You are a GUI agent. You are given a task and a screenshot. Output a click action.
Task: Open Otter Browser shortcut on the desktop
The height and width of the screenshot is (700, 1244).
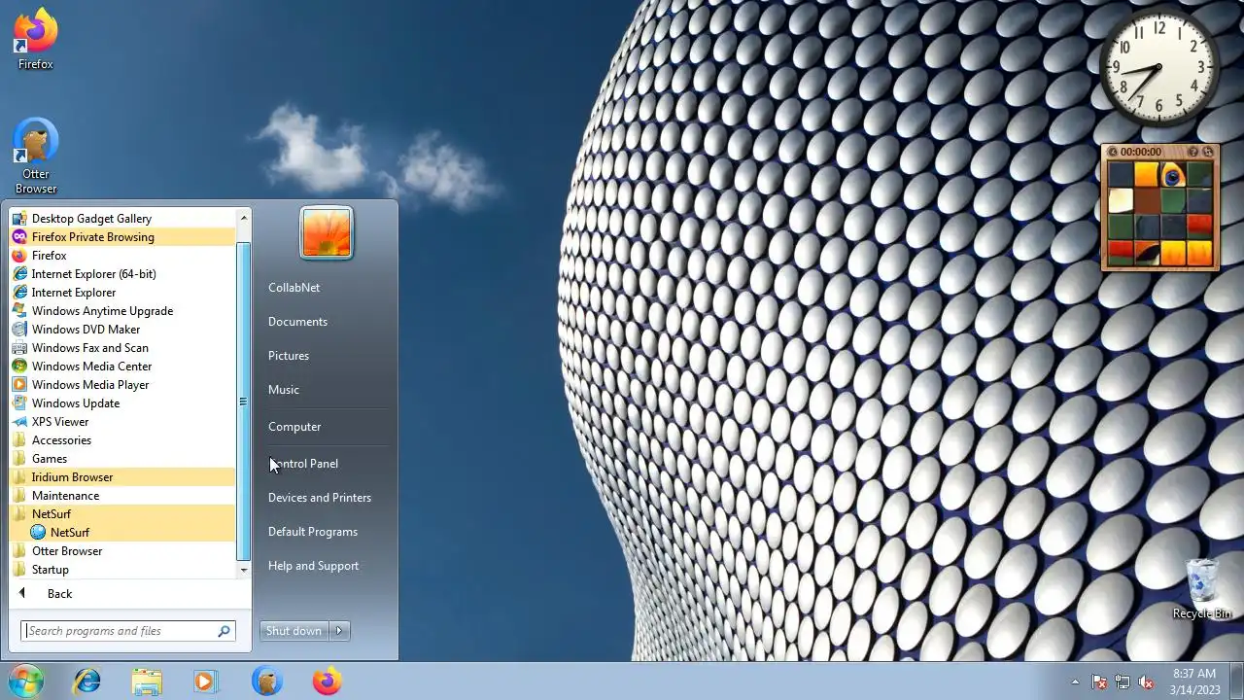[x=36, y=156]
